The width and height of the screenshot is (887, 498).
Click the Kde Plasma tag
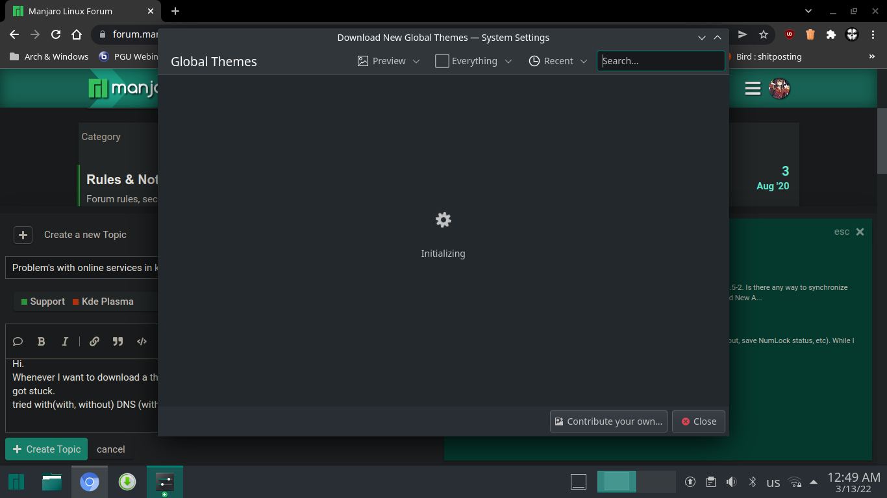tap(103, 302)
